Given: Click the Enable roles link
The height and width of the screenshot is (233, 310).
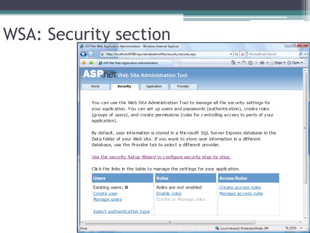Looking at the screenshot, I should click(169, 194).
